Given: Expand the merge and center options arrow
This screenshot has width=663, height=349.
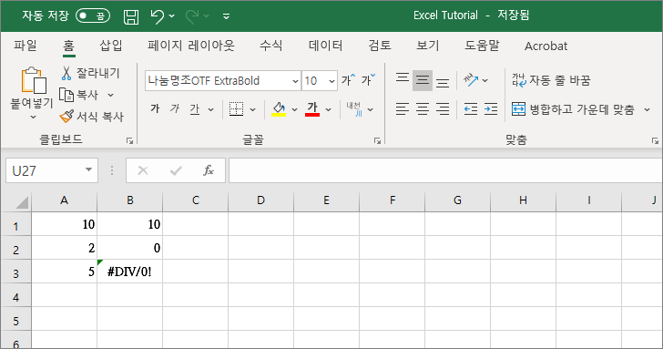Looking at the screenshot, I should (x=647, y=110).
